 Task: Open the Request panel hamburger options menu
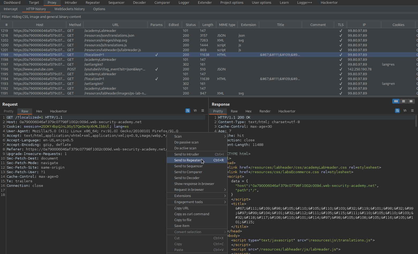203,111
